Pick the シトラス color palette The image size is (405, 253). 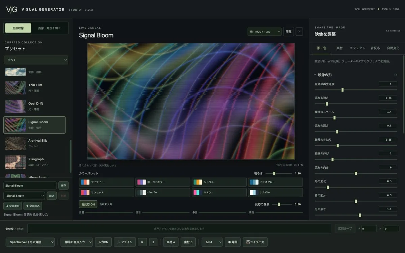click(219, 182)
